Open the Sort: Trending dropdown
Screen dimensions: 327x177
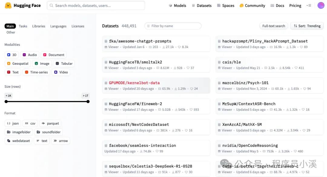tap(307, 26)
